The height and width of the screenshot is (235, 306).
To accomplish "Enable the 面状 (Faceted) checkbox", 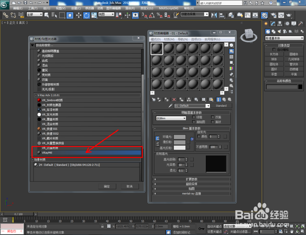I will click(213, 122).
